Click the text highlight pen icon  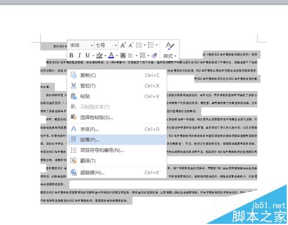tap(99, 56)
